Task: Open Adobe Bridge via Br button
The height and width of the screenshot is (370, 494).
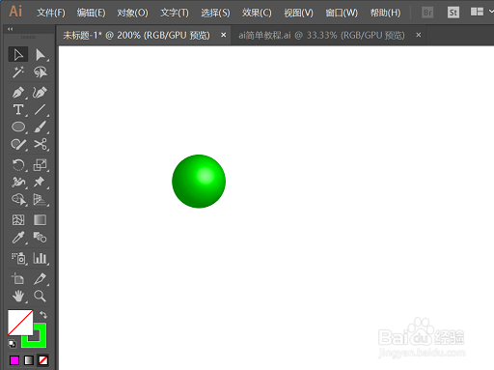Action: coord(427,13)
